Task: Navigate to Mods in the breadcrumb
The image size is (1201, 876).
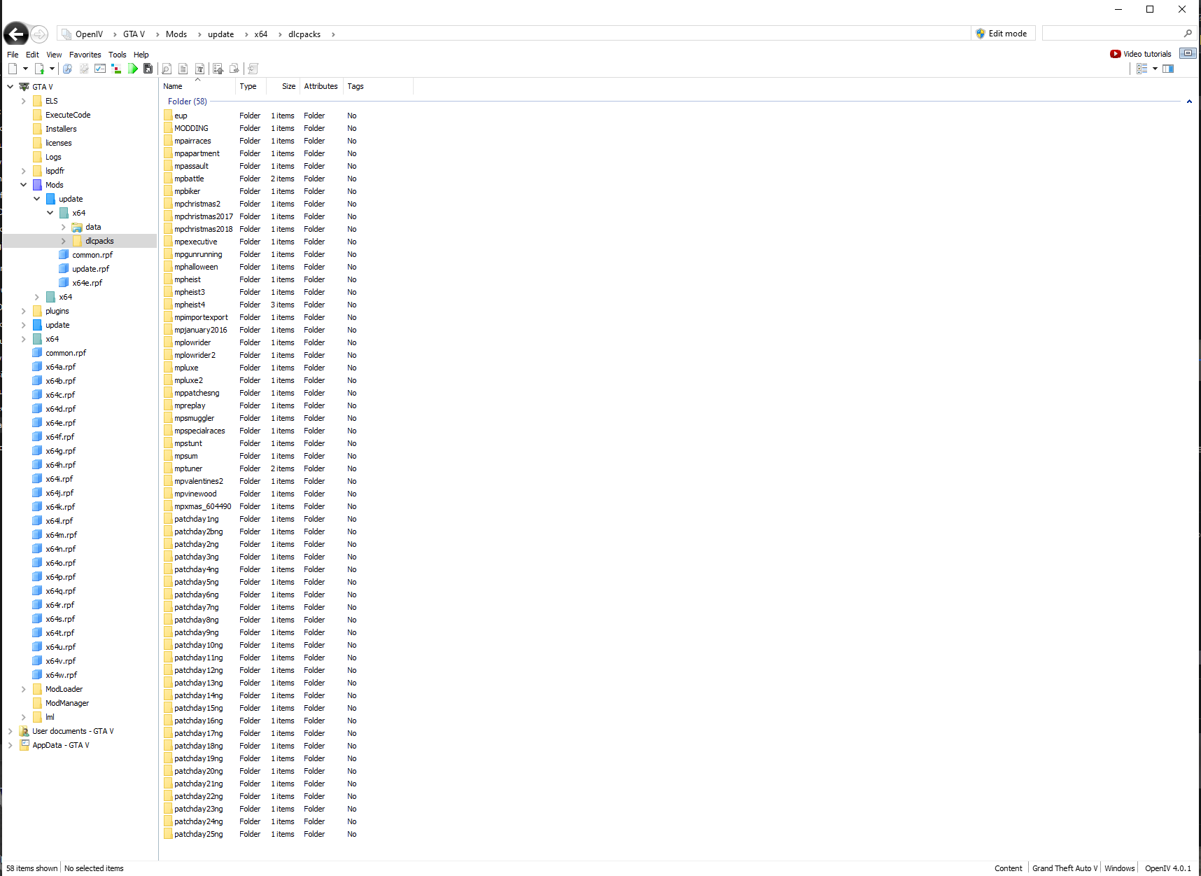Action: coord(176,34)
